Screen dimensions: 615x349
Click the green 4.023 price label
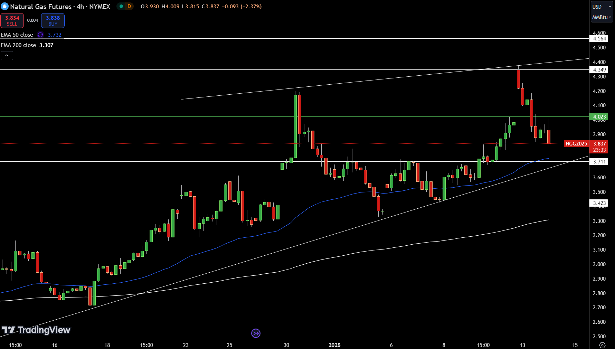(x=599, y=117)
